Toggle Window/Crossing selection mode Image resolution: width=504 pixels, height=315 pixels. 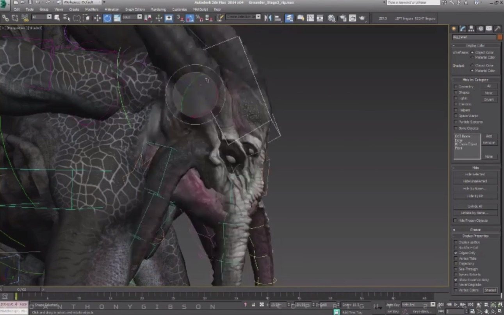87,18
